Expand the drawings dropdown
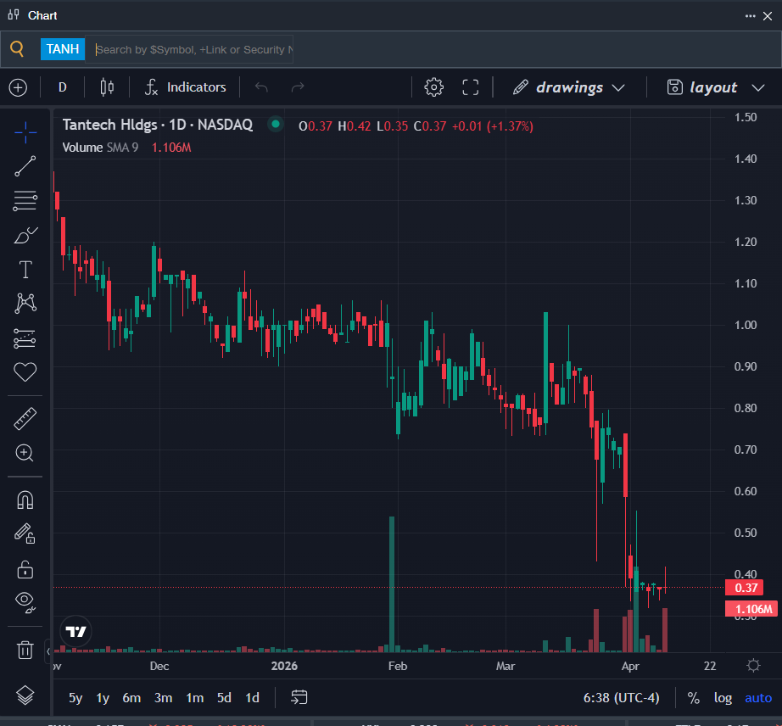The height and width of the screenshot is (726, 782). [x=569, y=87]
